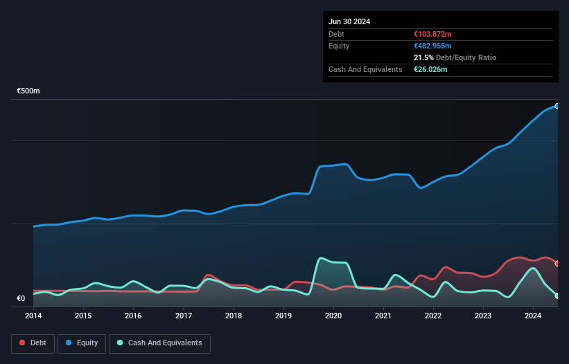This screenshot has height=364, width=569.
Task: Click the 2024 x-axis label
Action: (x=533, y=316)
